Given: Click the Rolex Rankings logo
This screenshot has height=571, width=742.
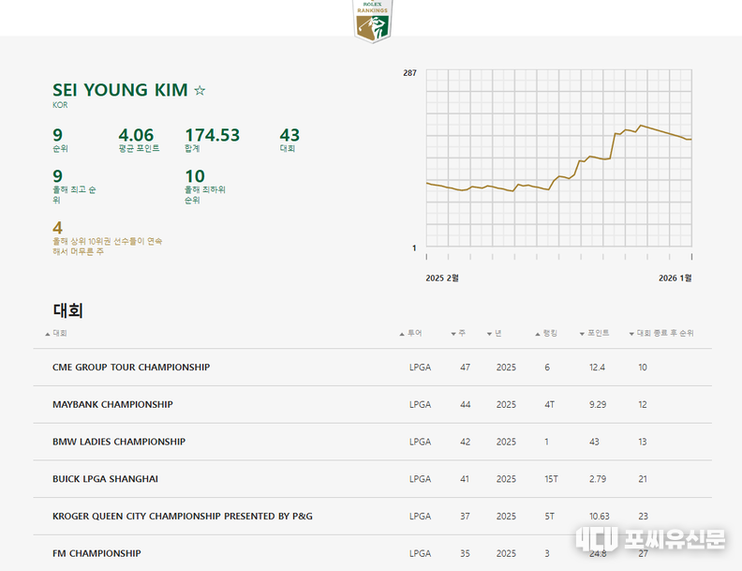Looking at the screenshot, I should click(373, 21).
